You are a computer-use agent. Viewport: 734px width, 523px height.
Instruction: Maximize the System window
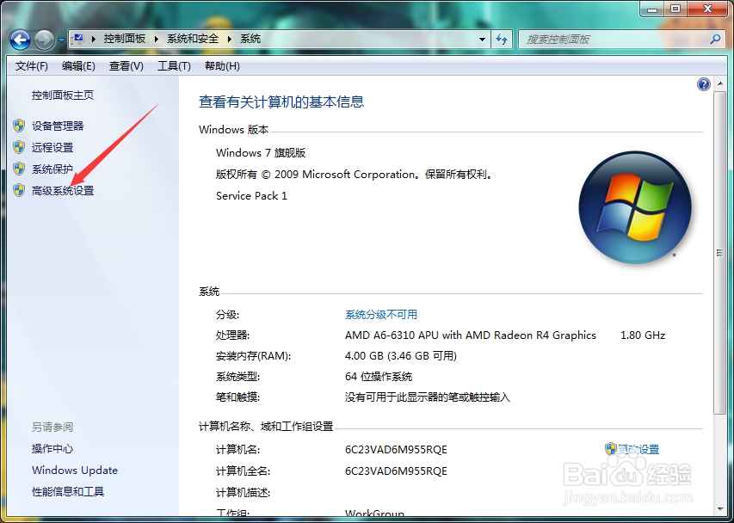click(675, 9)
